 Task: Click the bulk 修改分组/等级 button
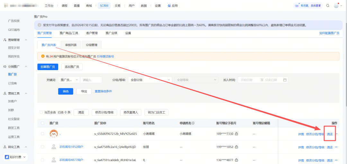104,112
